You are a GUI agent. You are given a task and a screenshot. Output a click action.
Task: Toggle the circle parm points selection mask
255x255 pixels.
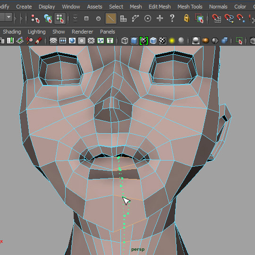click(98, 18)
